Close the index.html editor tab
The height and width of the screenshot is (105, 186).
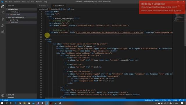64,6
